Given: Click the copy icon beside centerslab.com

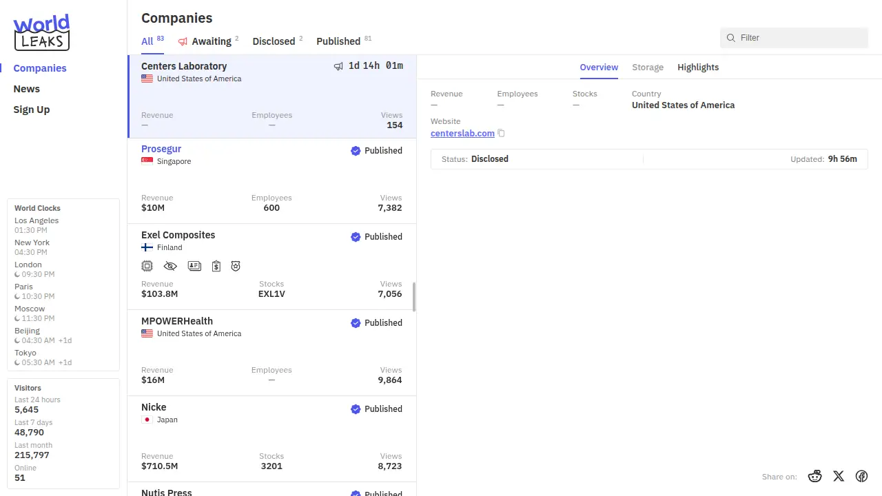Looking at the screenshot, I should (502, 134).
